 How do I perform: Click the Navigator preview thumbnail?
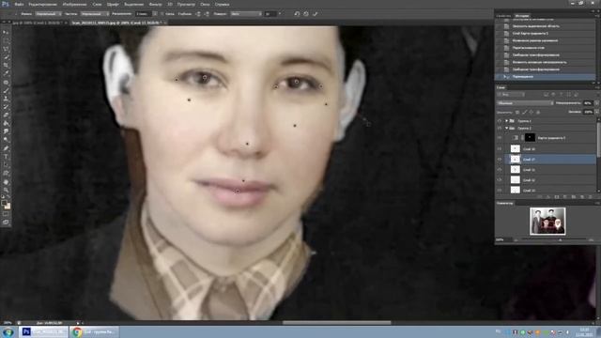point(547,222)
